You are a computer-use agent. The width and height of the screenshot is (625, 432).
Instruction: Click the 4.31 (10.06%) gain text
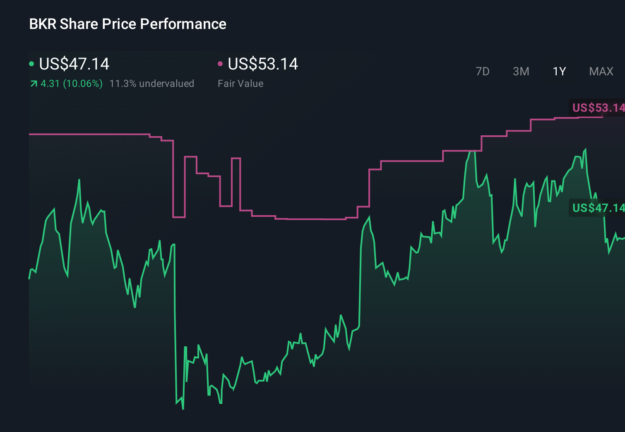tap(71, 83)
